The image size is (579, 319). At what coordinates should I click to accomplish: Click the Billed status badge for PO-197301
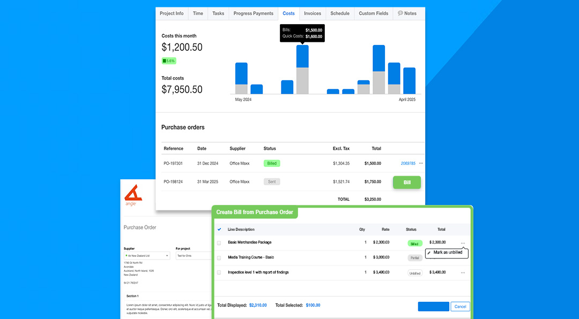pyautogui.click(x=272, y=163)
